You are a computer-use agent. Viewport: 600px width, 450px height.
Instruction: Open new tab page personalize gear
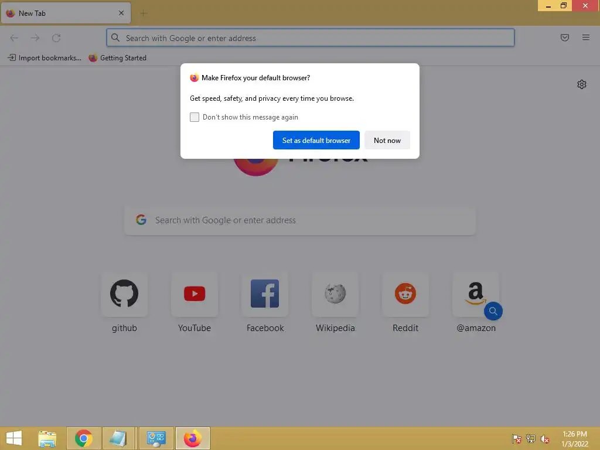click(x=582, y=84)
